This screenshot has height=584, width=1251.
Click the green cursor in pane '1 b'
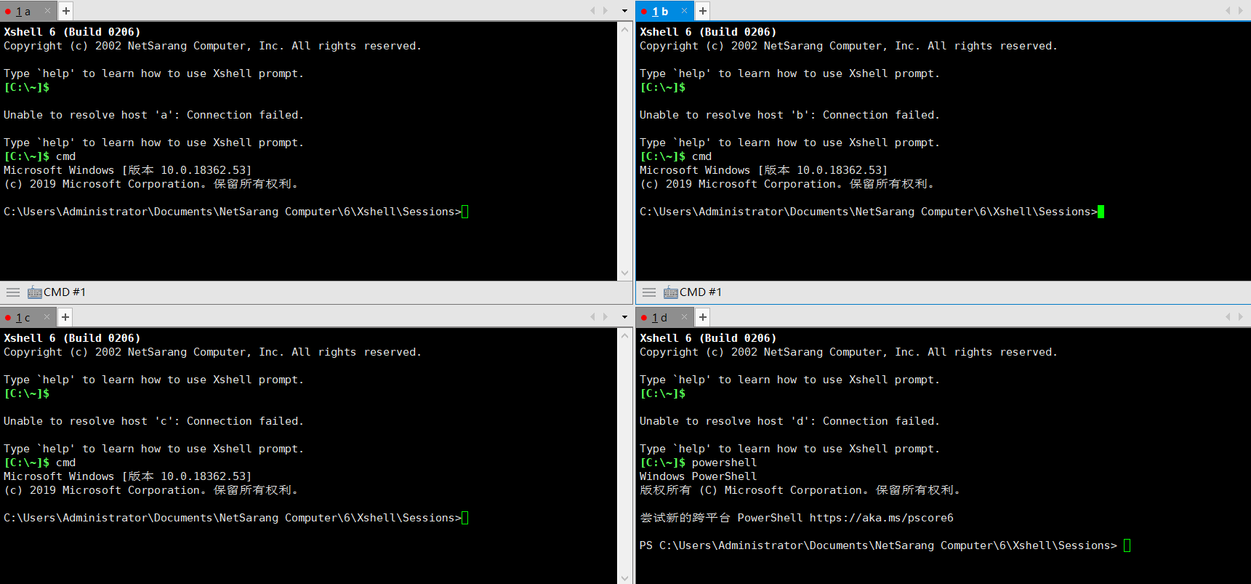click(x=1101, y=212)
